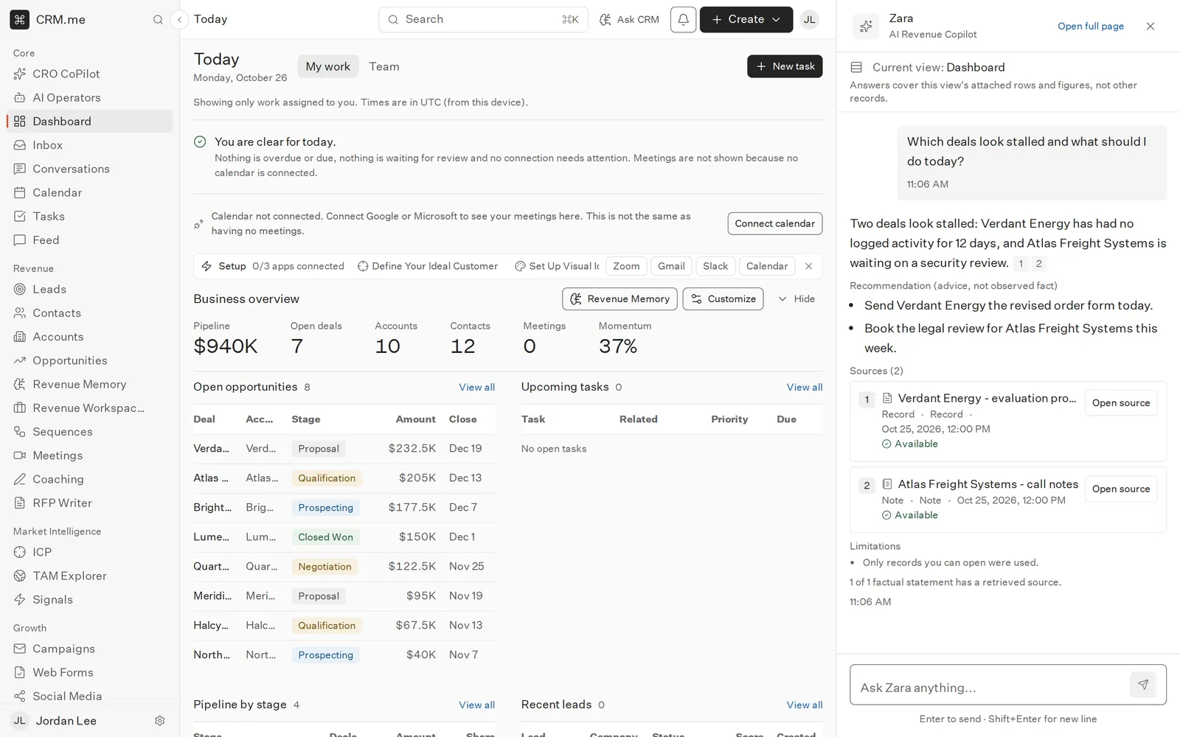Dismiss the Setup bar with X icon
This screenshot has height=737, width=1180.
tap(808, 266)
